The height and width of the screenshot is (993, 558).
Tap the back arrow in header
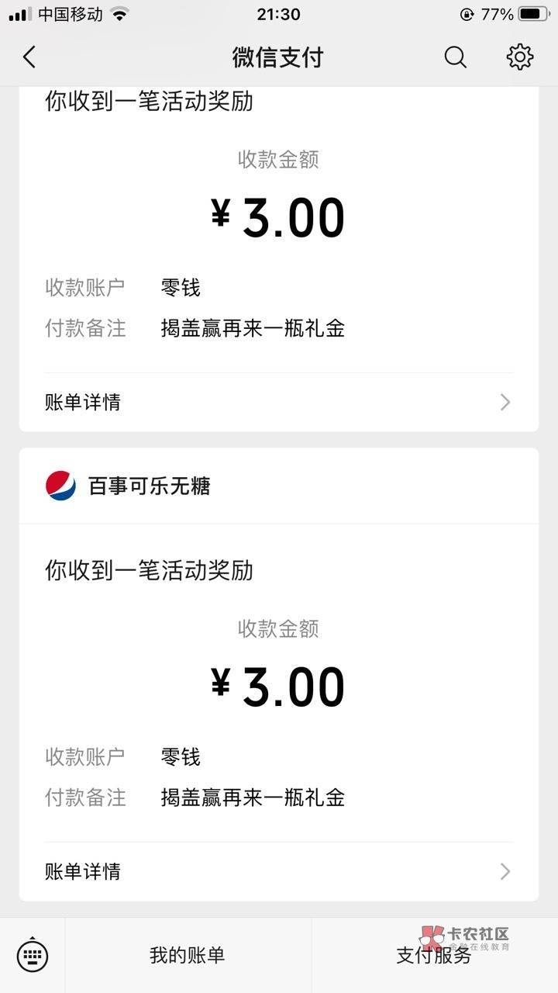(x=29, y=57)
